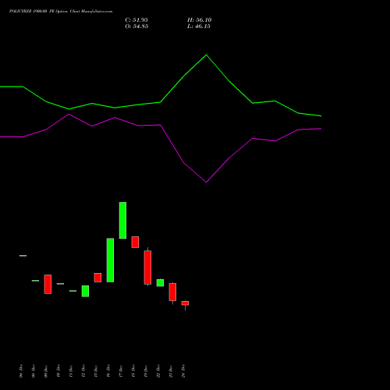Click the large red candle above the 09 Dec label
Viewport: 390px width, 390px height.
48,284
